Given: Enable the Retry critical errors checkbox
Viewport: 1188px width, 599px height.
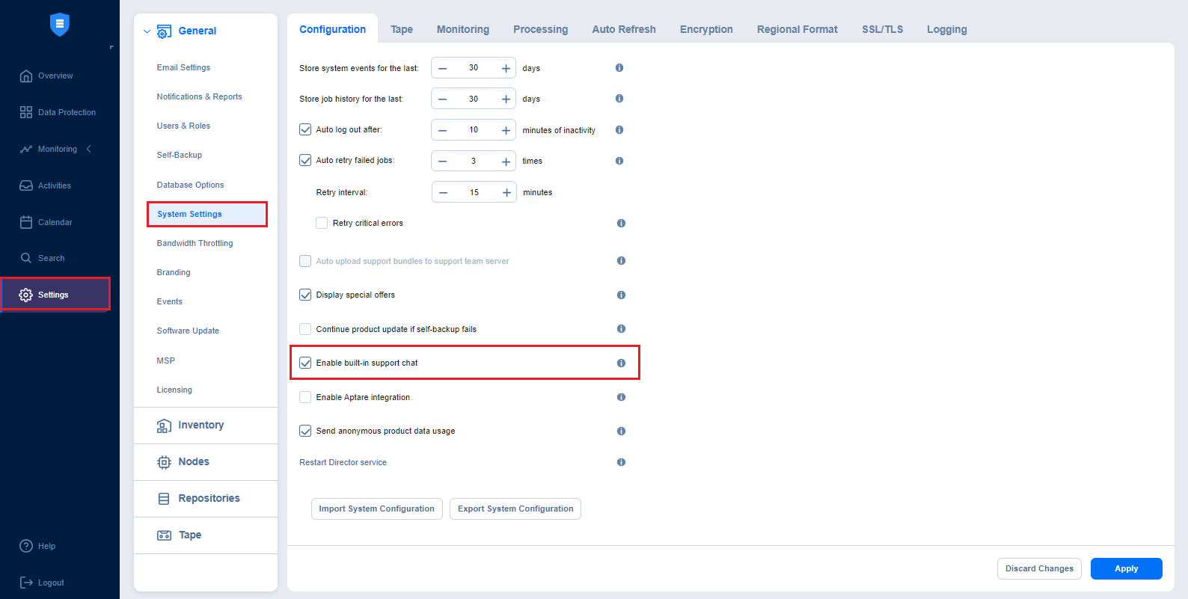Looking at the screenshot, I should 322,223.
